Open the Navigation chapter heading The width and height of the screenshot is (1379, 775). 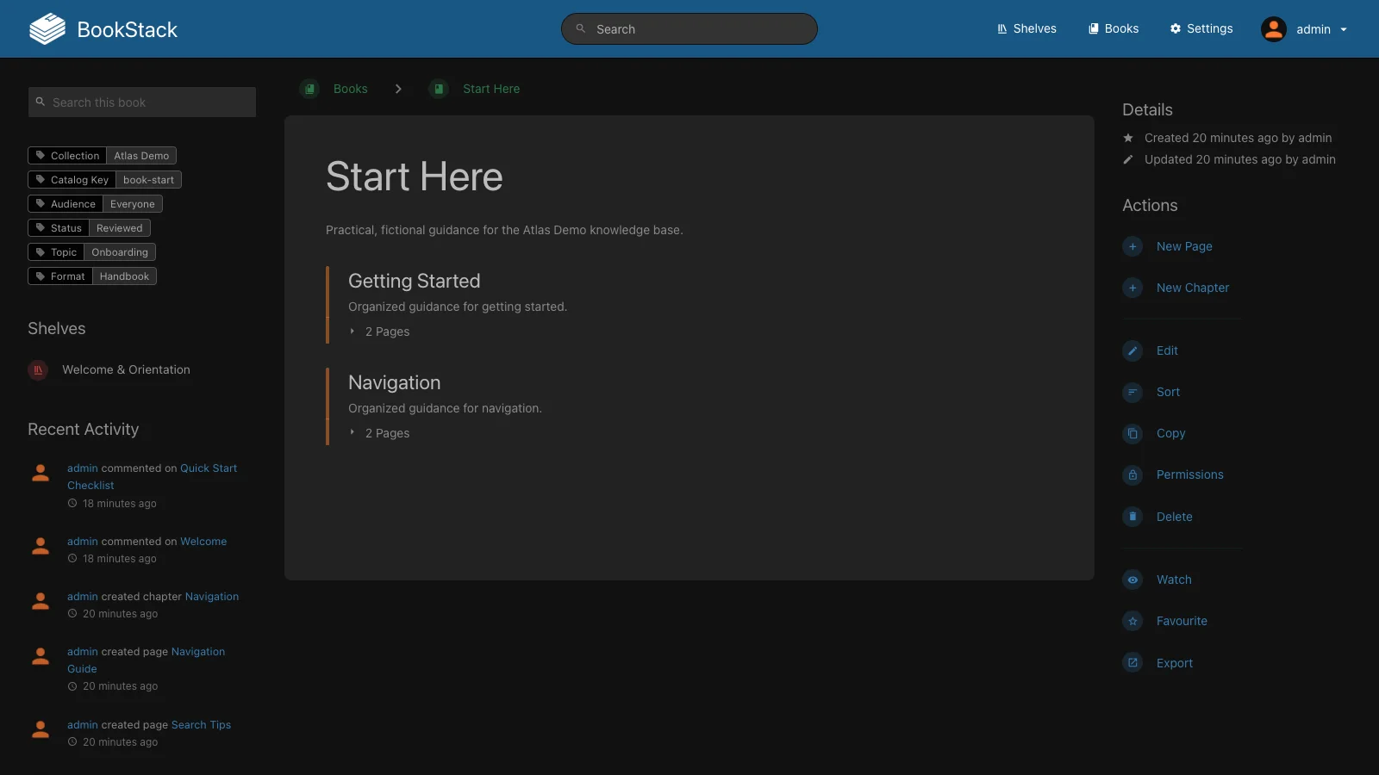[x=394, y=382]
